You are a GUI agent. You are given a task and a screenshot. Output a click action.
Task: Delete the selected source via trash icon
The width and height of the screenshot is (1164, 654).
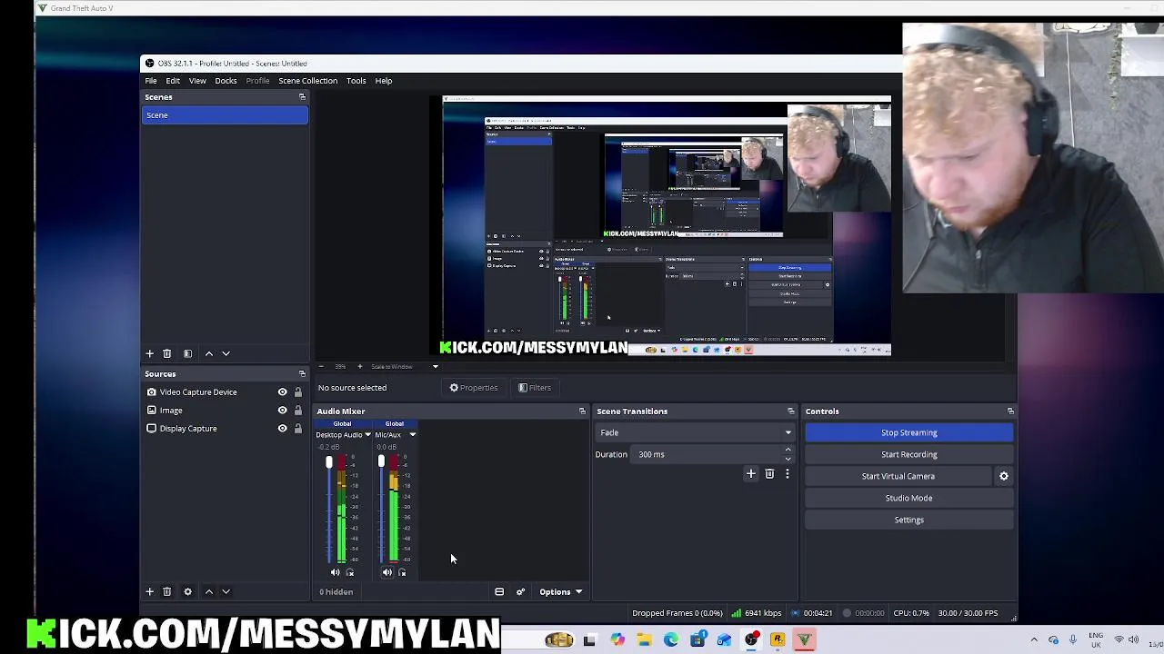(x=166, y=591)
